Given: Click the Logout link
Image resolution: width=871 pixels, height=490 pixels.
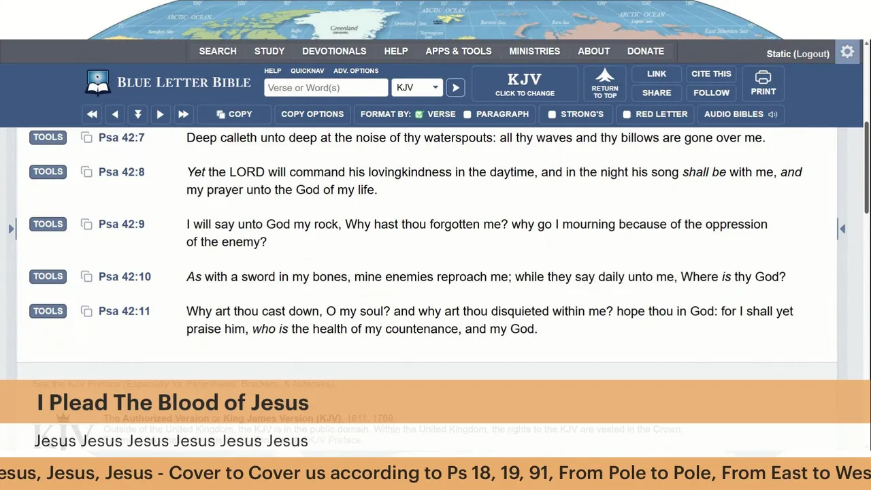Looking at the screenshot, I should point(812,54).
